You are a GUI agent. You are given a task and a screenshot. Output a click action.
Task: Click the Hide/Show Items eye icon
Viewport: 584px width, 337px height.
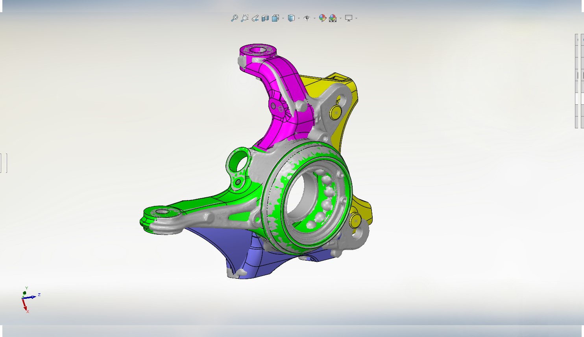pyautogui.click(x=307, y=18)
